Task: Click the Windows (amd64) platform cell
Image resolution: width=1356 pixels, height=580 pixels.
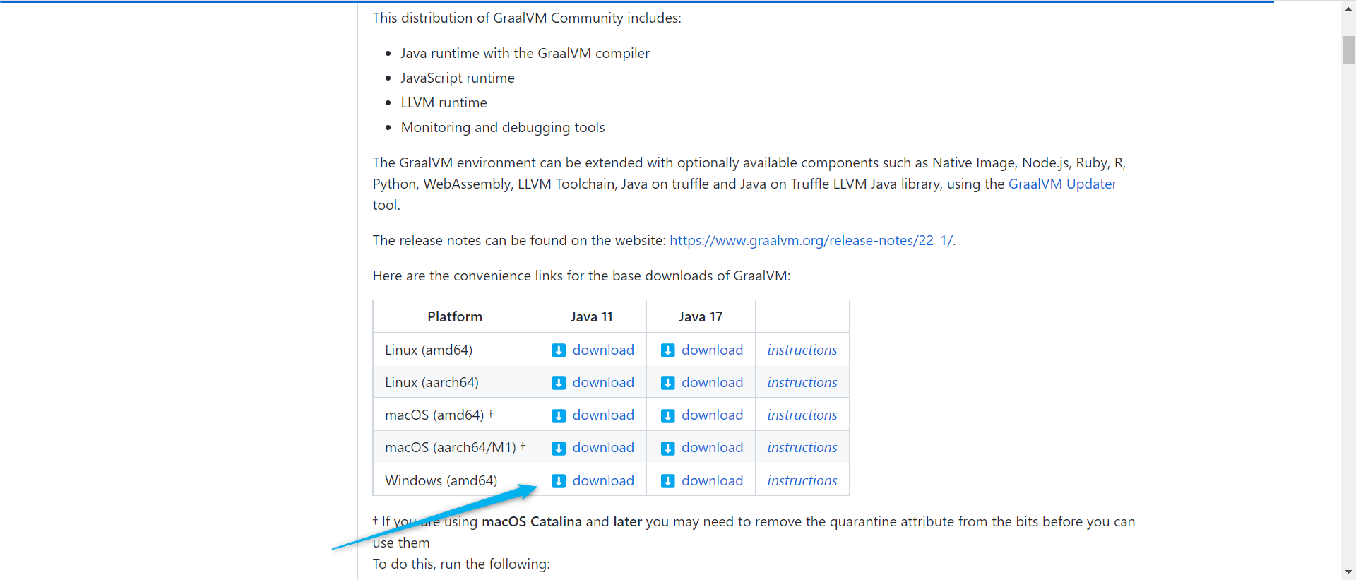Action: point(455,480)
